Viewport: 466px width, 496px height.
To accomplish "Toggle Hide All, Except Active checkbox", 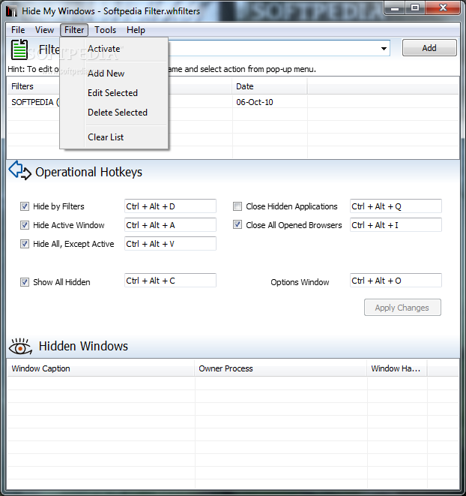I will 25,244.
